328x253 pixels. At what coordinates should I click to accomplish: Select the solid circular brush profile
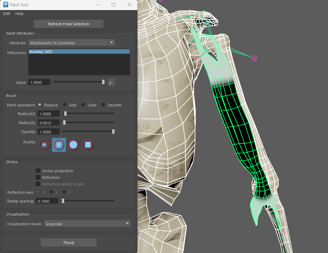click(73, 145)
